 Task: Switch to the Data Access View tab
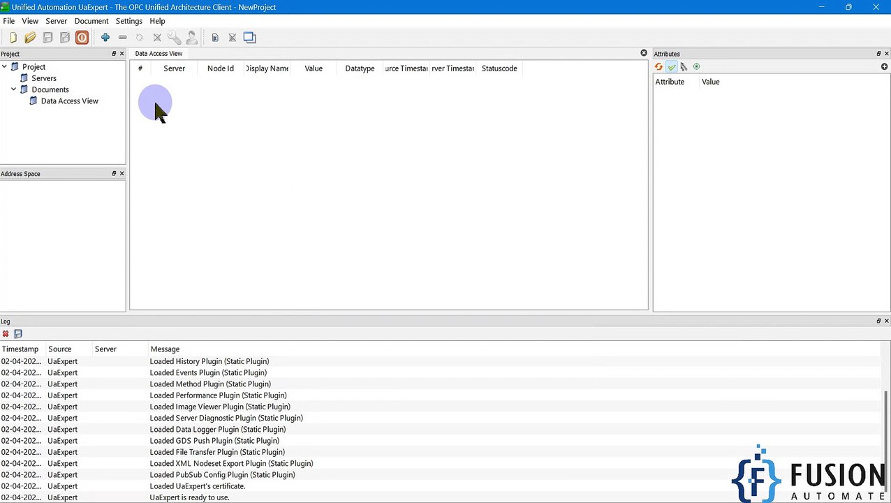(159, 54)
